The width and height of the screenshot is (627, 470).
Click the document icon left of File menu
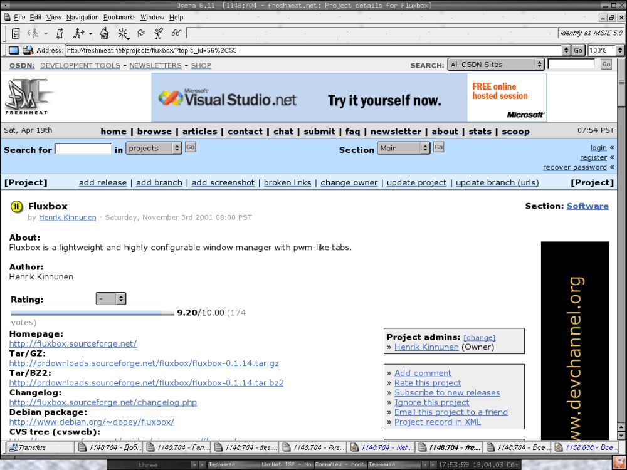pyautogui.click(x=7, y=17)
